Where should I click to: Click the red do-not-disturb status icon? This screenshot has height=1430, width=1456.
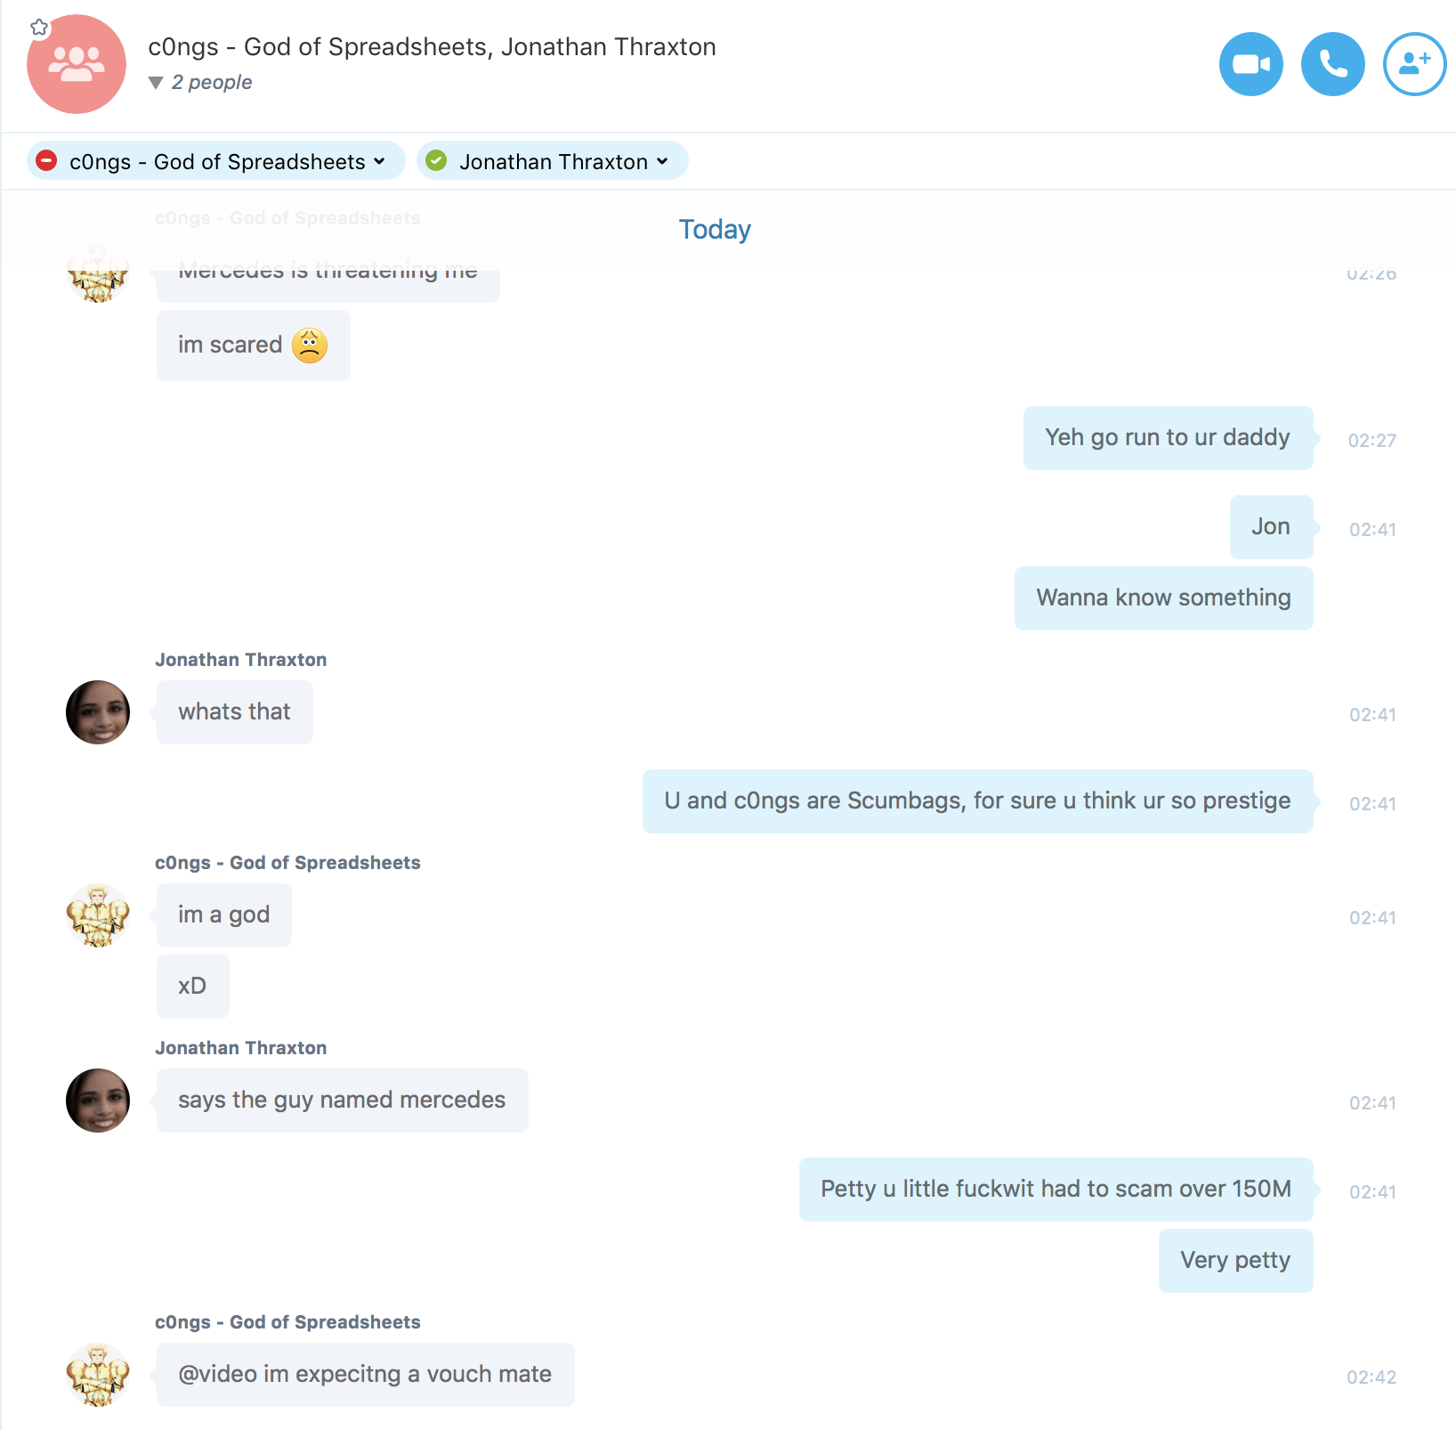click(46, 161)
